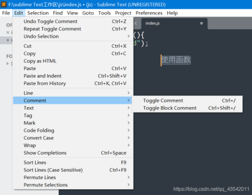
Task: Expand the folder arrow in the sidebar
Action: click(x=7, y=63)
